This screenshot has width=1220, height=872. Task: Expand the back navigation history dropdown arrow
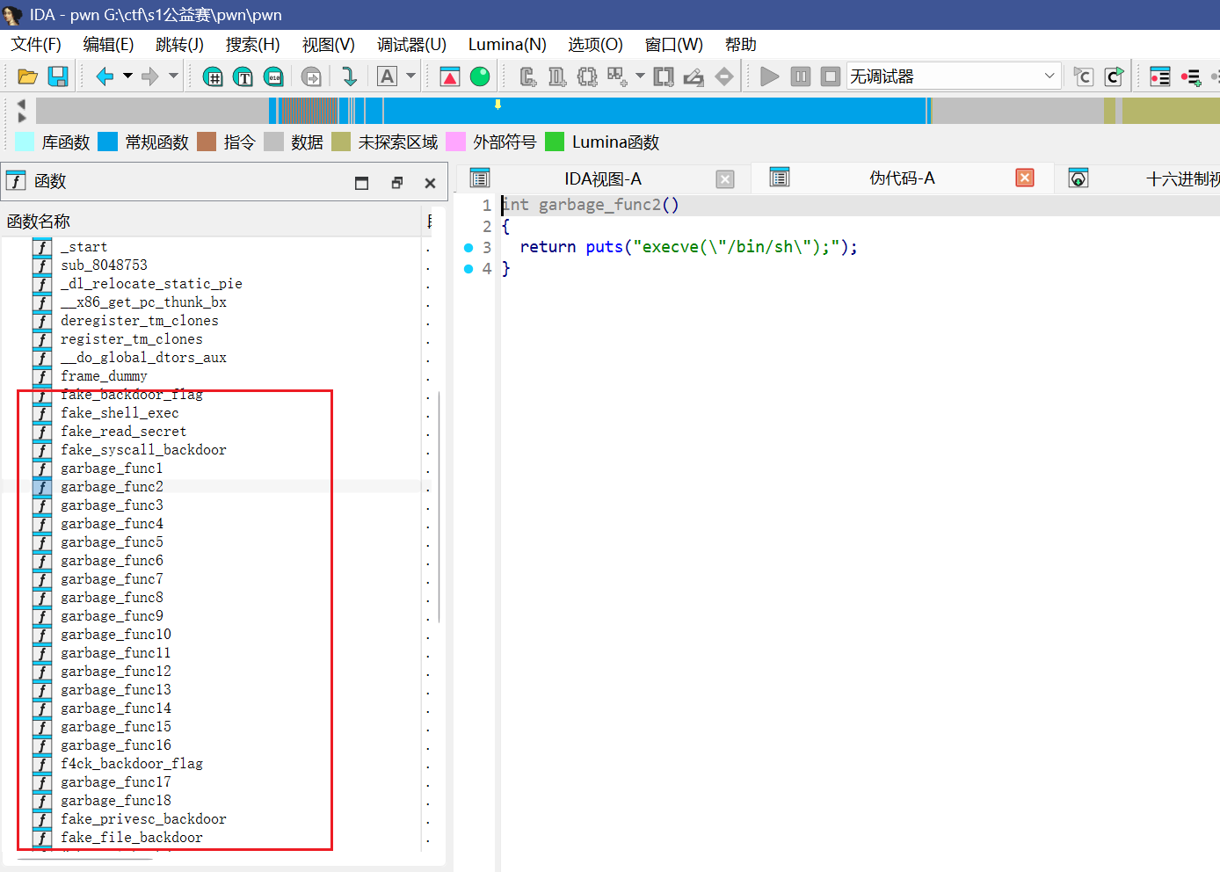click(x=127, y=76)
